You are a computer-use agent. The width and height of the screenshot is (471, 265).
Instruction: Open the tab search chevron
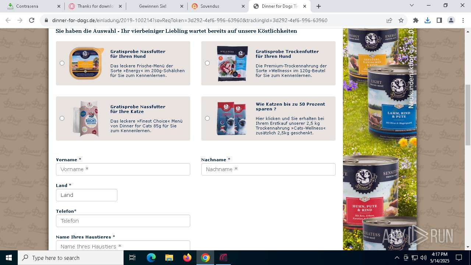[412, 6]
